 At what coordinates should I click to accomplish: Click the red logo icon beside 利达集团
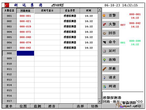[x=7, y=5]
